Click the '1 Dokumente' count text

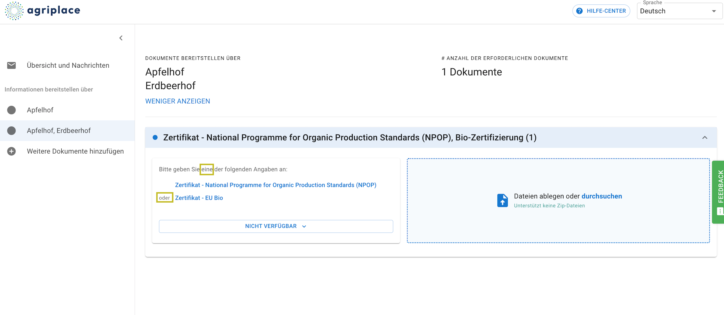point(472,72)
